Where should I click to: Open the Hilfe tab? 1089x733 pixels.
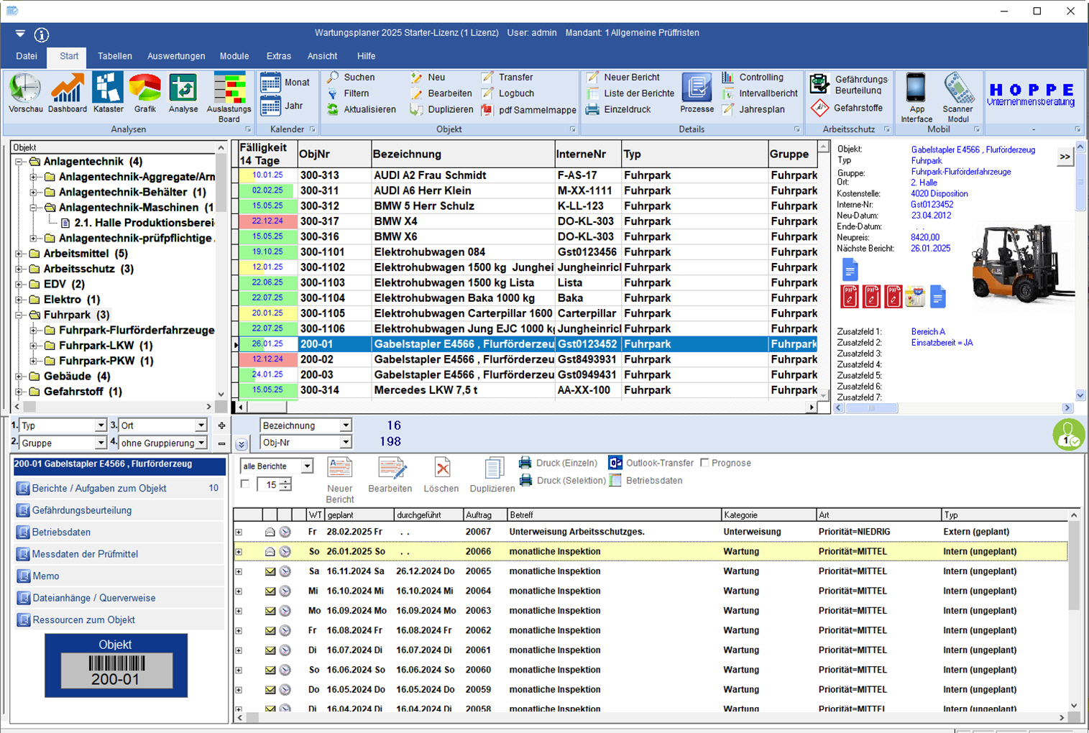pyautogui.click(x=367, y=56)
